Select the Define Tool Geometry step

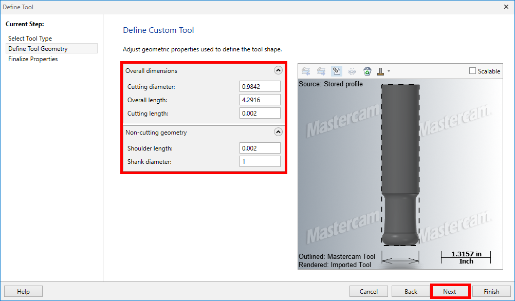pyautogui.click(x=51, y=49)
